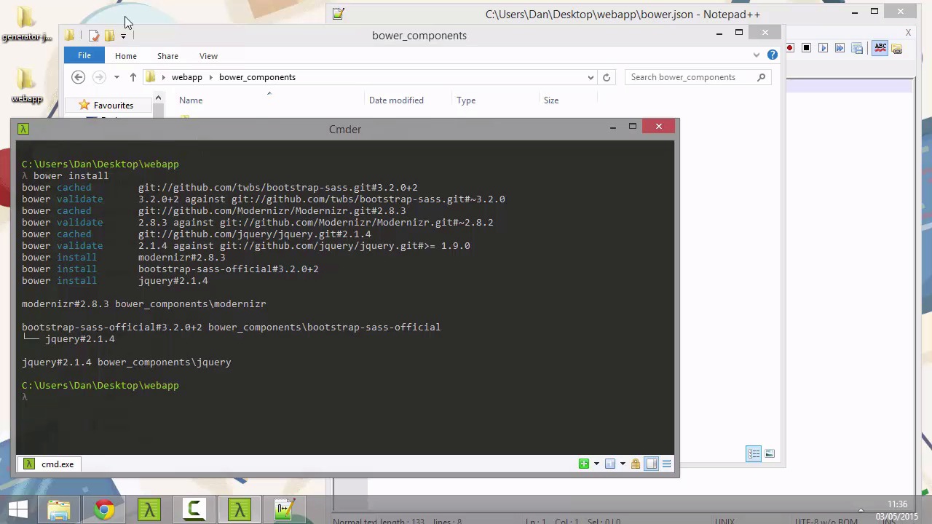This screenshot has width=932, height=524.
Task: Open Windows Start button
Action: (18, 509)
